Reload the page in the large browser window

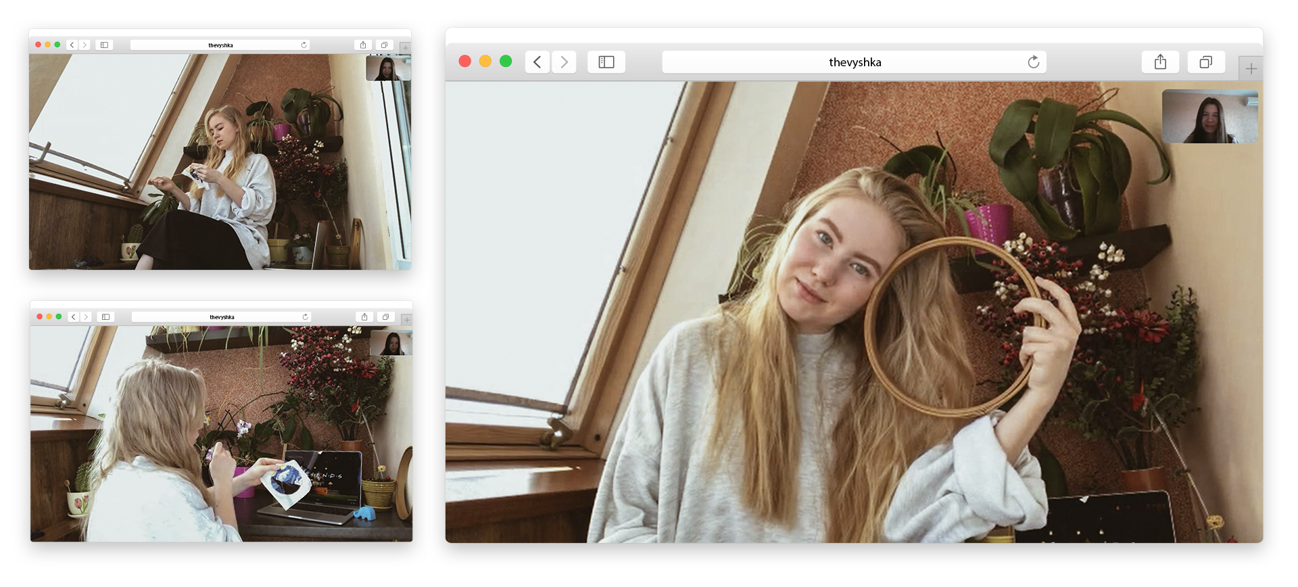(x=1033, y=62)
